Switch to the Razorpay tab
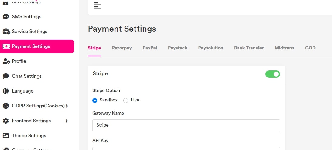332x150 pixels. point(122,48)
